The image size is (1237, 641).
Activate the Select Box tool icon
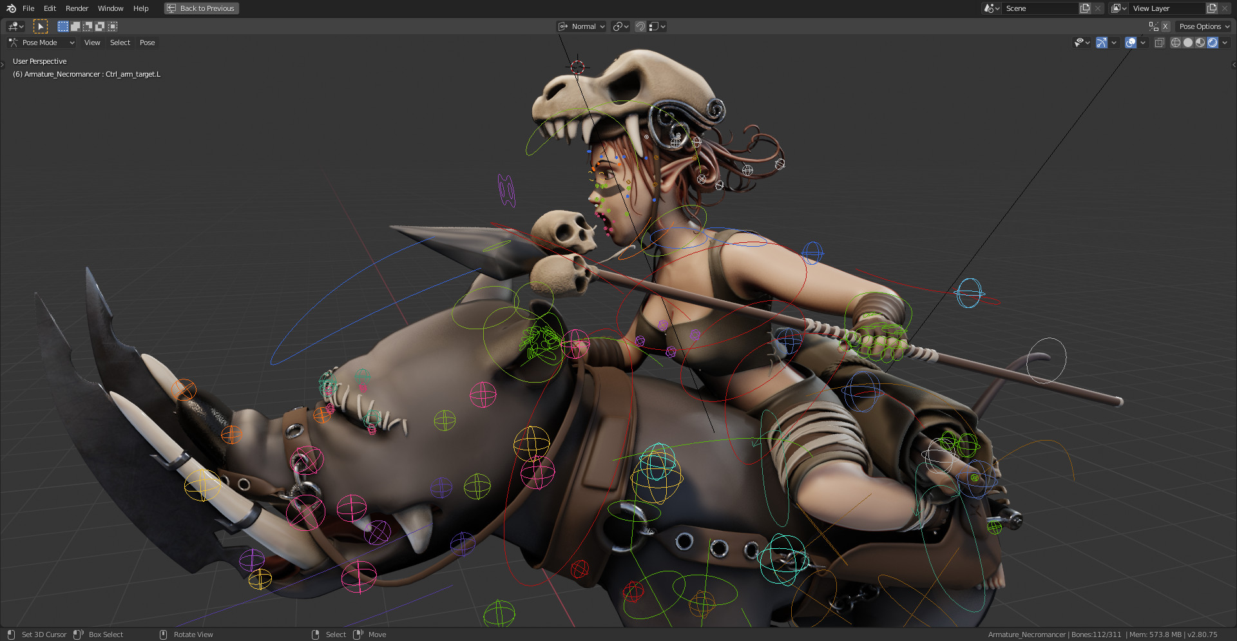(x=40, y=26)
